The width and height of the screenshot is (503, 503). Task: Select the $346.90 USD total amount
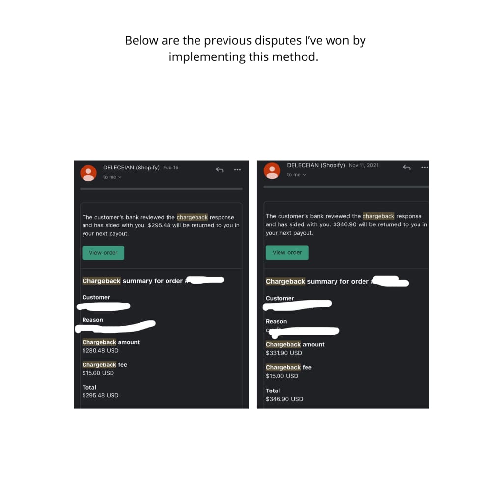(x=284, y=399)
